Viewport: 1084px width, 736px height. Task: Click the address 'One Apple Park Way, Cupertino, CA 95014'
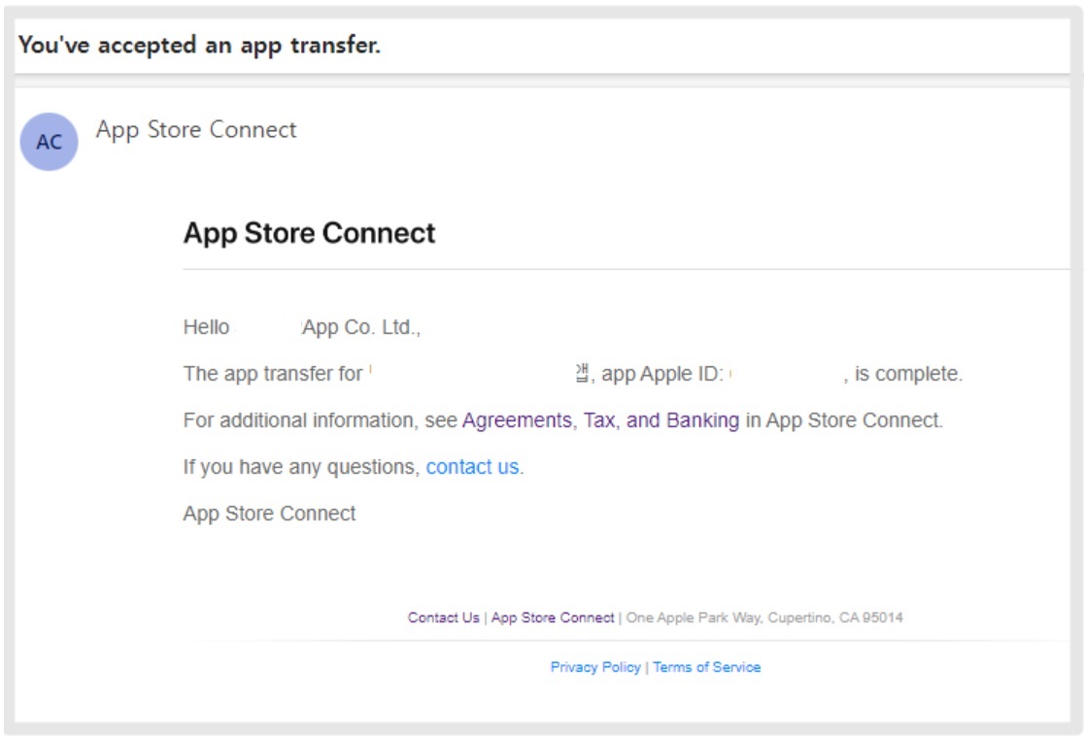(763, 618)
